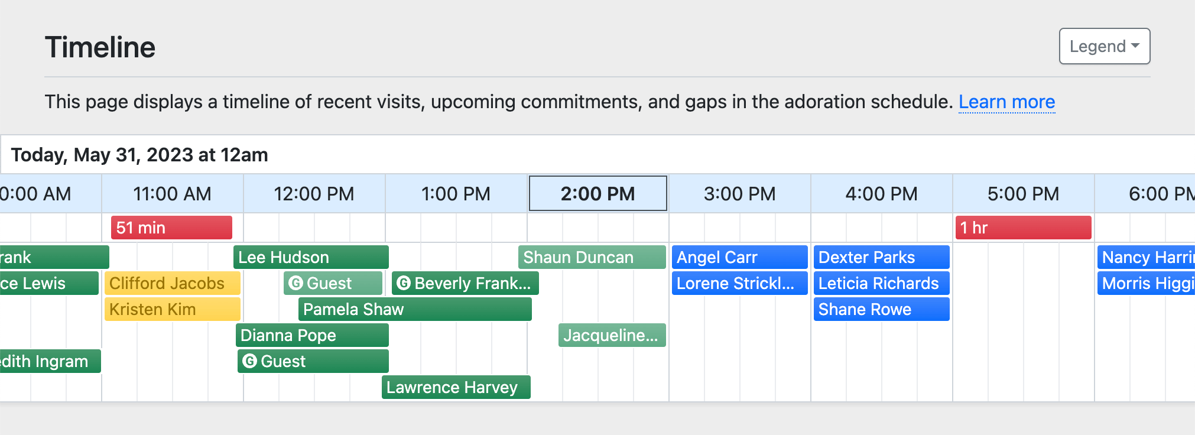
Task: Click guest icon on Beverly Frank entry
Action: coord(404,283)
